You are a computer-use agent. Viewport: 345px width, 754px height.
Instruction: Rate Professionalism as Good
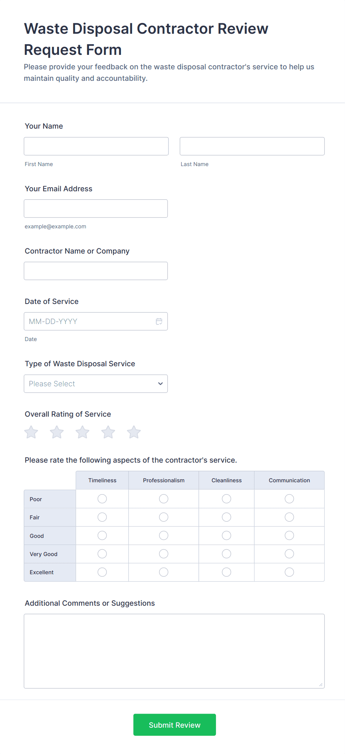tap(164, 536)
